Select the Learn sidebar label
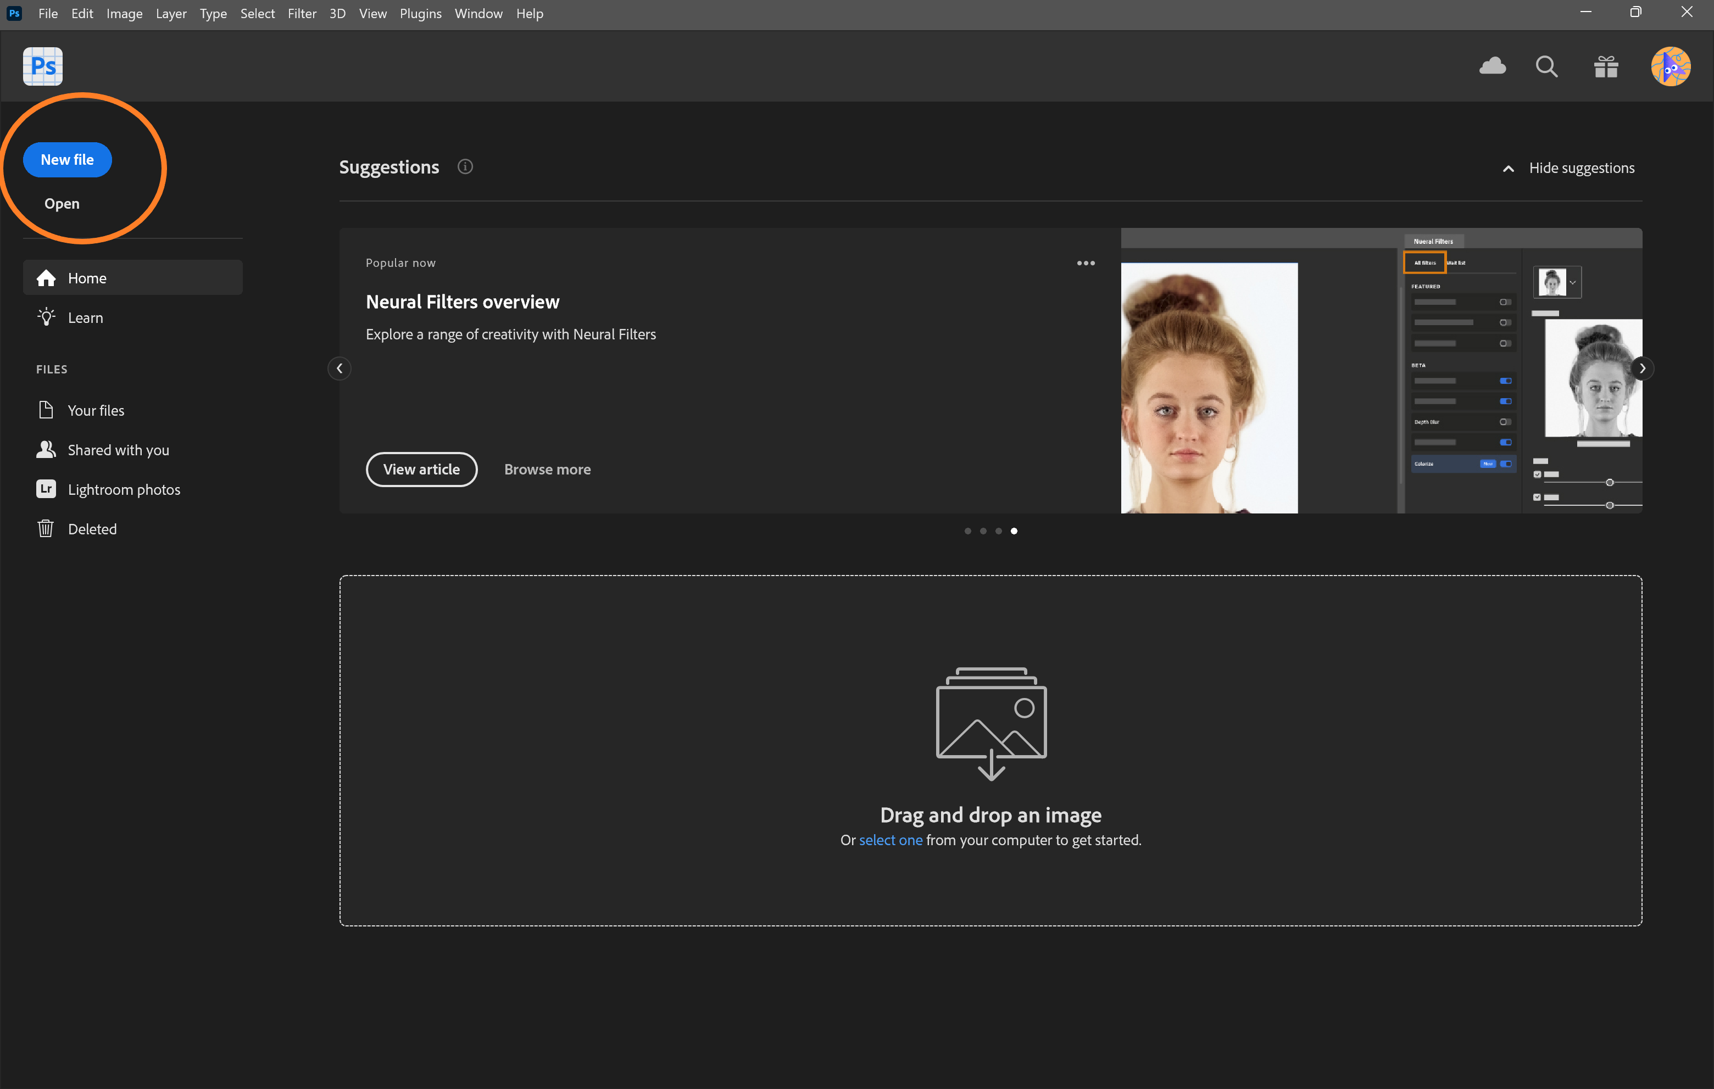The image size is (1714, 1089). 85,317
